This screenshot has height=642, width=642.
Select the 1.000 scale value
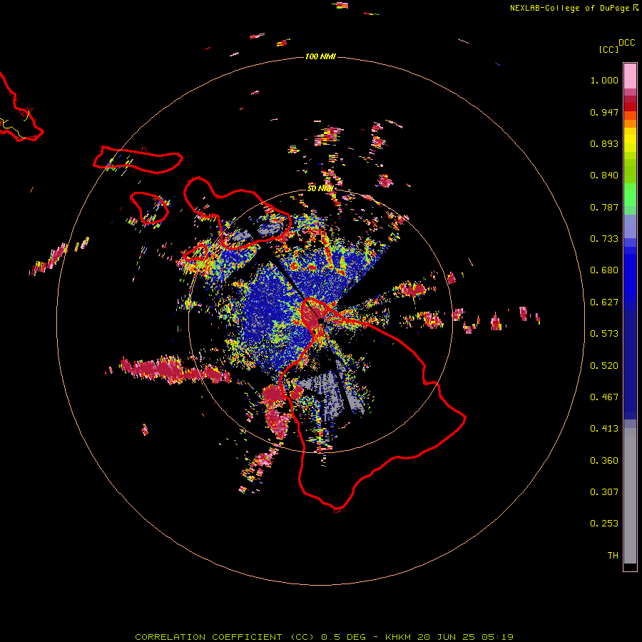coord(604,80)
